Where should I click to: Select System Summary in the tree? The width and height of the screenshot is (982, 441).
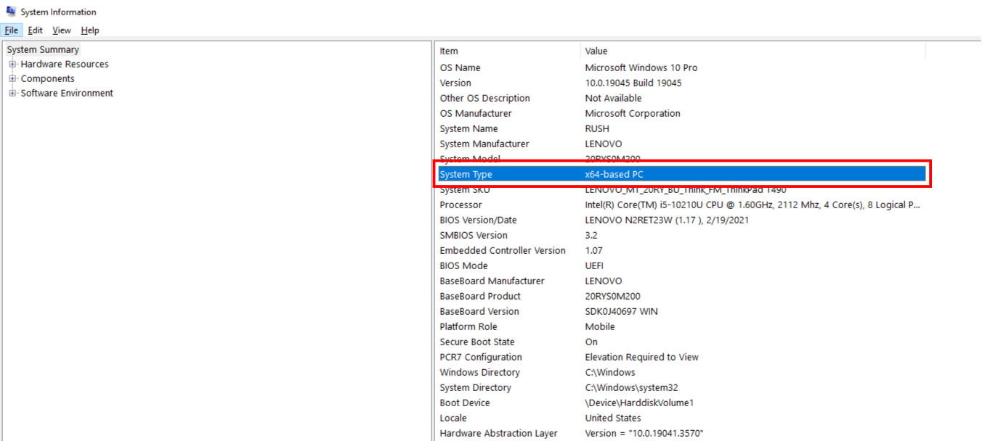coord(43,49)
